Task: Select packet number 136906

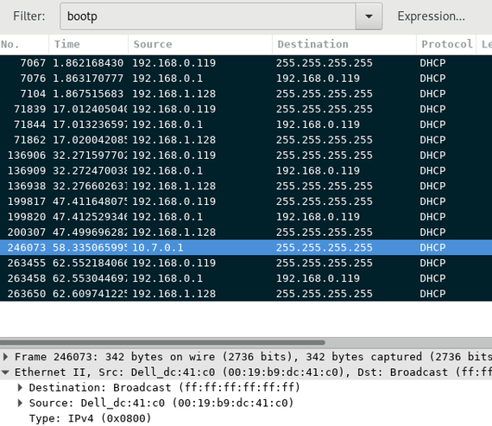Action: tap(246, 156)
